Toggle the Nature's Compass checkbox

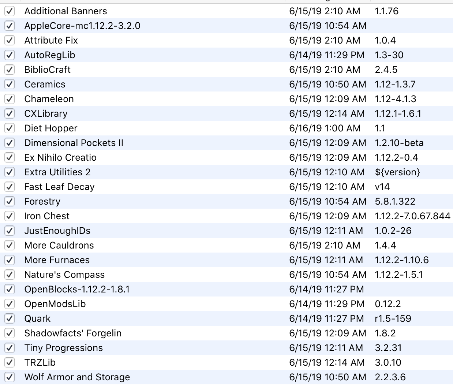tap(10, 275)
